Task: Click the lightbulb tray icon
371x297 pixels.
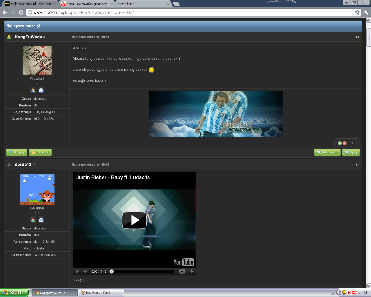Action: 344,293
